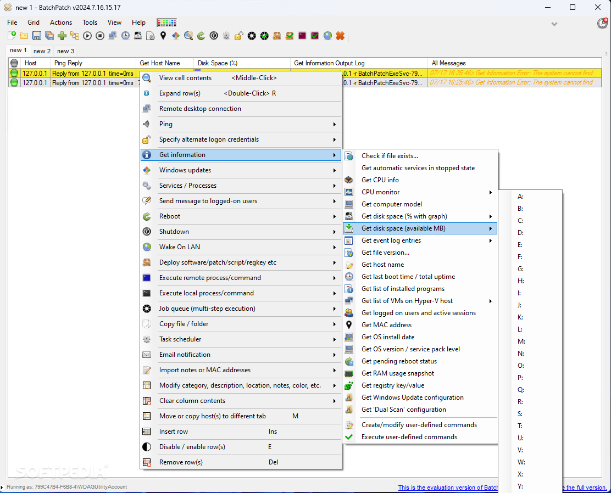Click the toolbar map pin MAC address icon
611x493 pixels.
[163, 36]
